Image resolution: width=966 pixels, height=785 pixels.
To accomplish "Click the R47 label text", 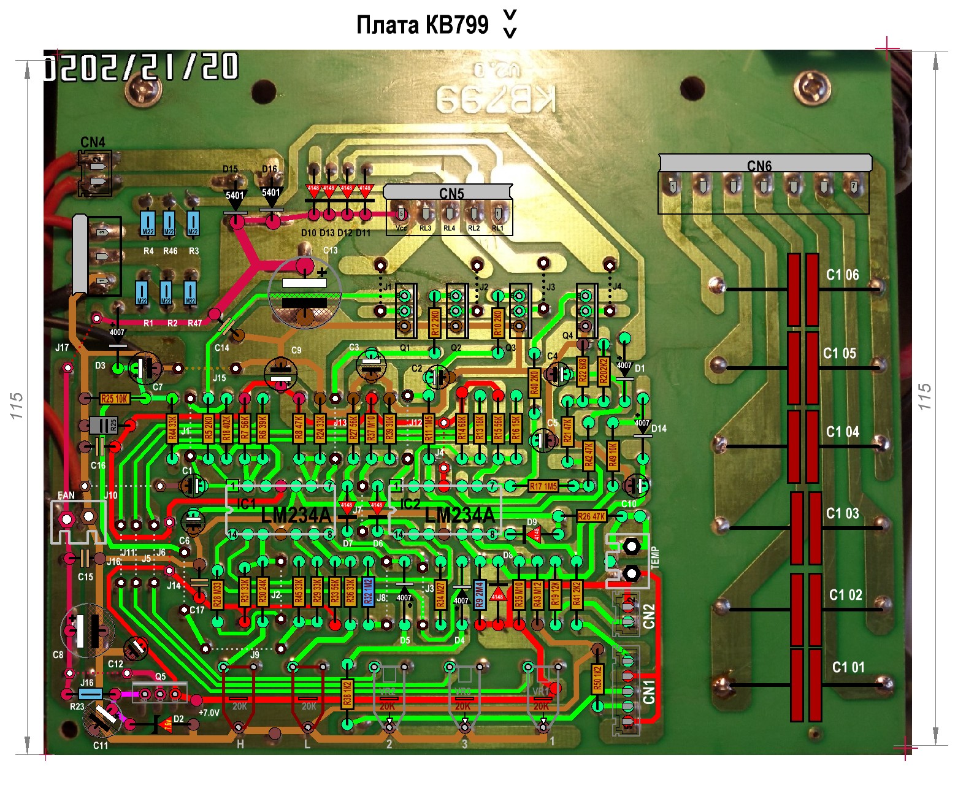I will pos(194,323).
